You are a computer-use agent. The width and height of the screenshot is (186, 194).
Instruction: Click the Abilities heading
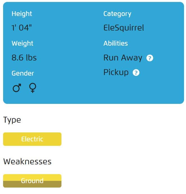click(x=116, y=43)
